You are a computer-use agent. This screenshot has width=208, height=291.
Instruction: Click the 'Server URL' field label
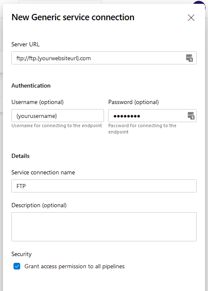coord(25,44)
